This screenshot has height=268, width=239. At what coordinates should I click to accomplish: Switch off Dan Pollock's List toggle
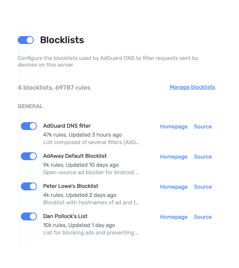point(29,217)
